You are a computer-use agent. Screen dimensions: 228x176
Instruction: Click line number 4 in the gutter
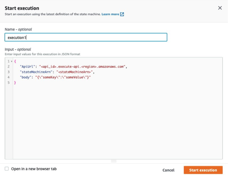[8, 77]
